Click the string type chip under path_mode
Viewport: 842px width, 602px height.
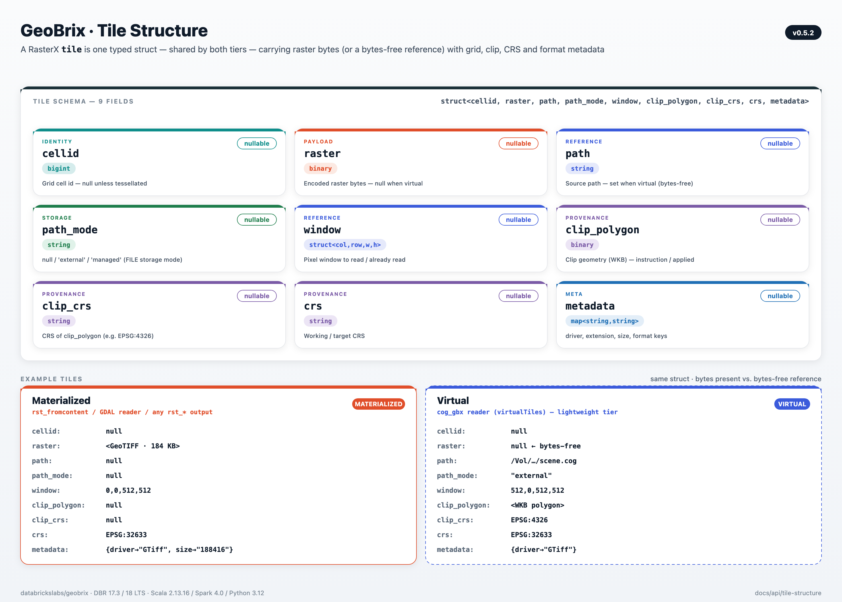coord(59,245)
